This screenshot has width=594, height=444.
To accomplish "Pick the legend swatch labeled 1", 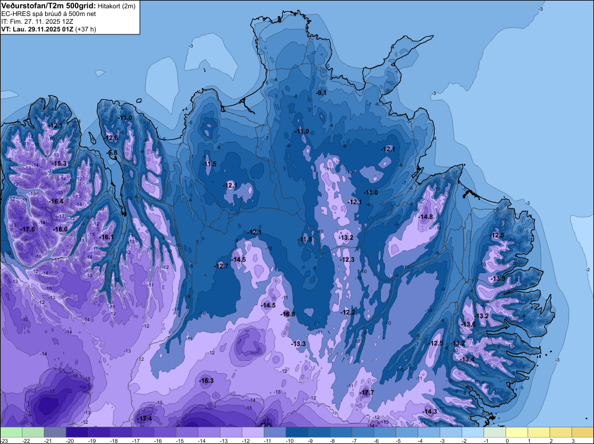I will tap(539, 432).
